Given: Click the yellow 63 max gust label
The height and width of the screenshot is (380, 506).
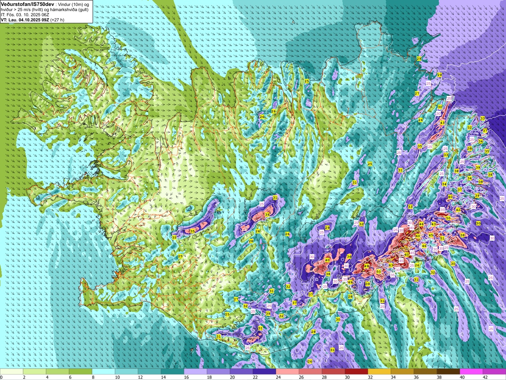Looking at the screenshot, I should tap(391, 266).
